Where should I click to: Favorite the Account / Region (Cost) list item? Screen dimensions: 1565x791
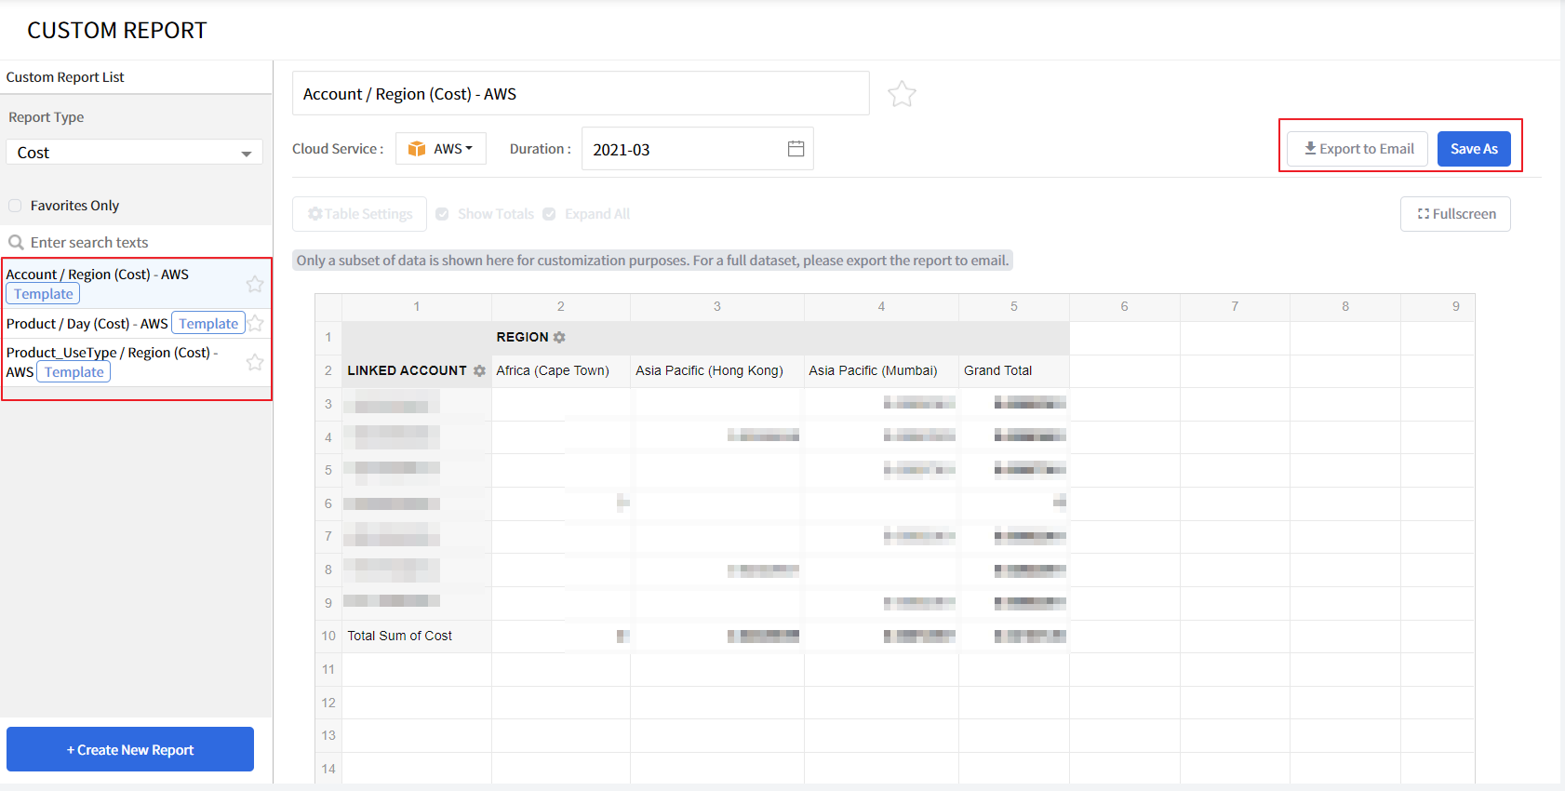[255, 284]
